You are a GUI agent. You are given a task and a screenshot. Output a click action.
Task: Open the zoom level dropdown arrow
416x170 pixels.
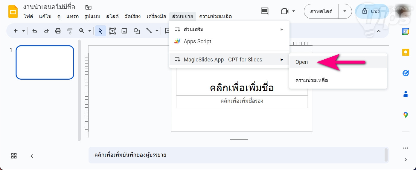(x=89, y=31)
